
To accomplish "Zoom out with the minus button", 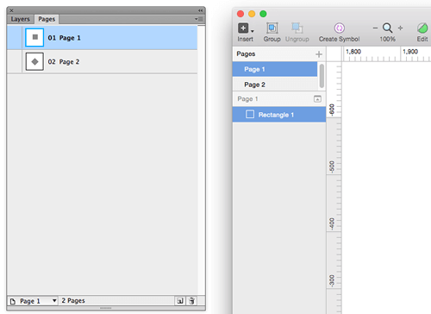I will (375, 28).
